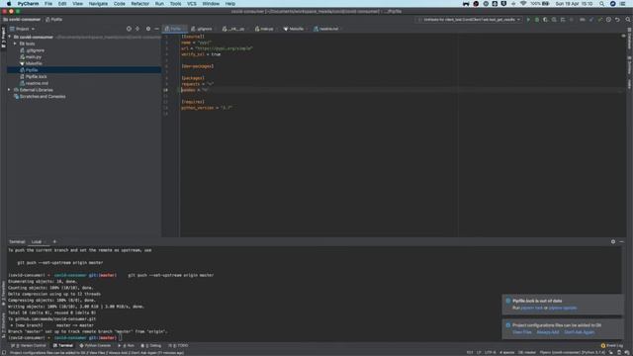Hide the terminal panel with minus icon
Screen dimensions: 633x356
(622, 241)
